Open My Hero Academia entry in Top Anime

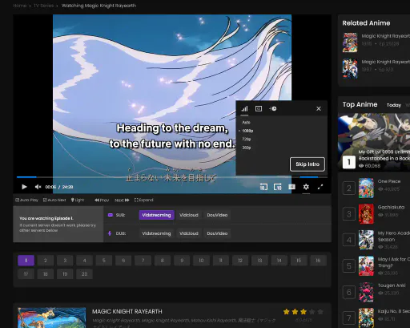[x=394, y=237]
